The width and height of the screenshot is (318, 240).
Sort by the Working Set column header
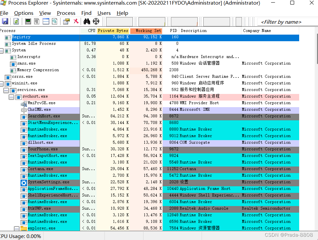pyautogui.click(x=146, y=31)
